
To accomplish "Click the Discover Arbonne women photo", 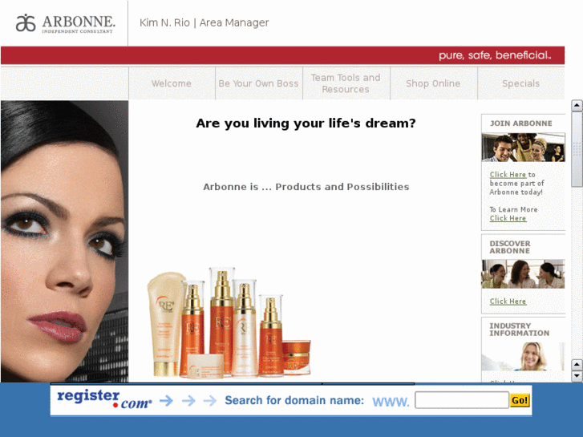I will click(x=523, y=274).
